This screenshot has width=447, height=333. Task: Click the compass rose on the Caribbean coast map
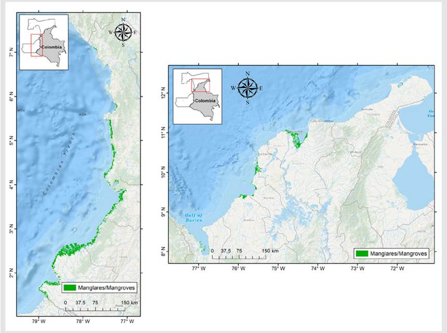tap(247, 88)
